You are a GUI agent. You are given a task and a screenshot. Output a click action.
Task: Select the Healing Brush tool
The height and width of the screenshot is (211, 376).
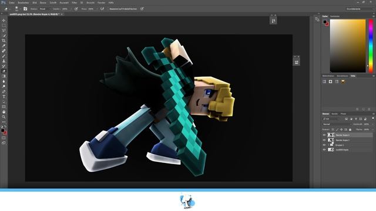click(4, 51)
